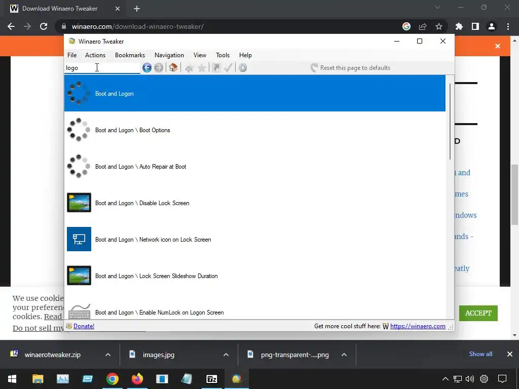Open the Actions menu

(x=95, y=55)
